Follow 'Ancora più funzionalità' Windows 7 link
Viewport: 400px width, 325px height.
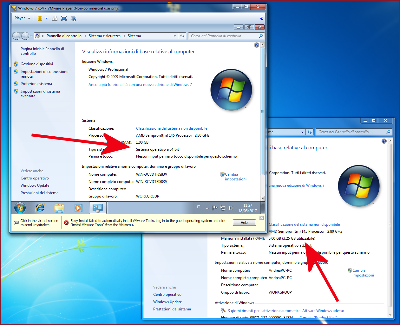(140, 85)
